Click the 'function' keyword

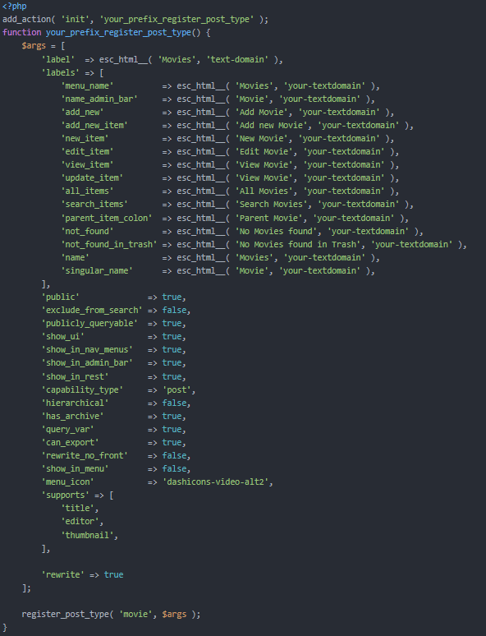(22, 32)
